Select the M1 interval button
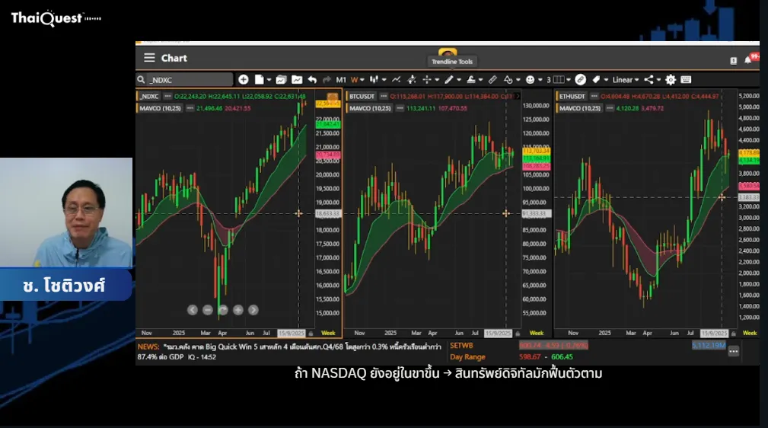This screenshot has height=428, width=768. click(341, 79)
